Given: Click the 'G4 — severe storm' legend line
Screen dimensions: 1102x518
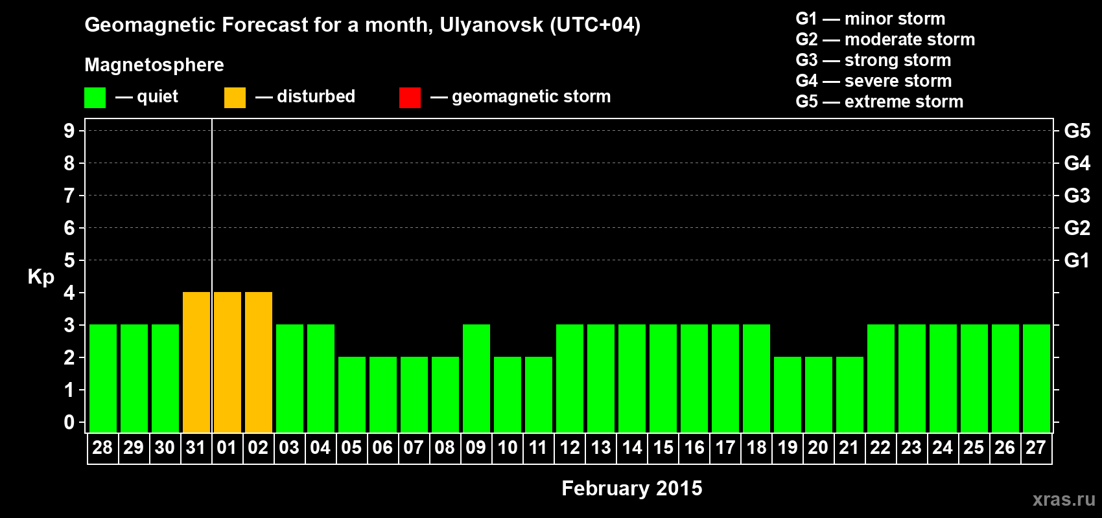Looking at the screenshot, I should point(873,81).
